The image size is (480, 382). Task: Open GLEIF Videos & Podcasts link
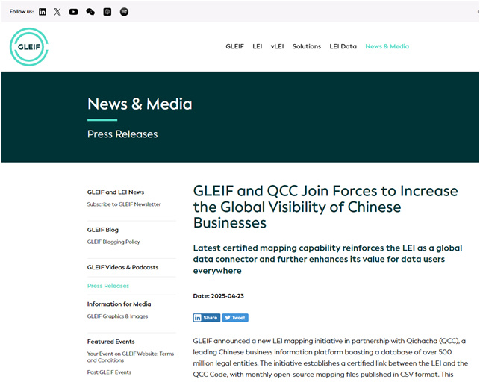point(122,267)
